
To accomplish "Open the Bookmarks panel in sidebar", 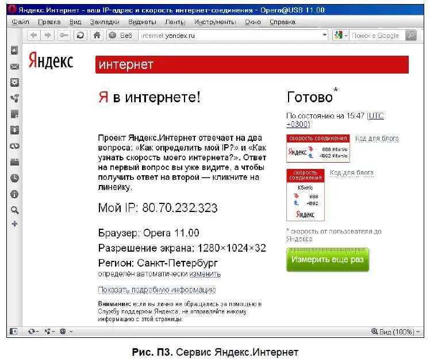I will [x=15, y=51].
